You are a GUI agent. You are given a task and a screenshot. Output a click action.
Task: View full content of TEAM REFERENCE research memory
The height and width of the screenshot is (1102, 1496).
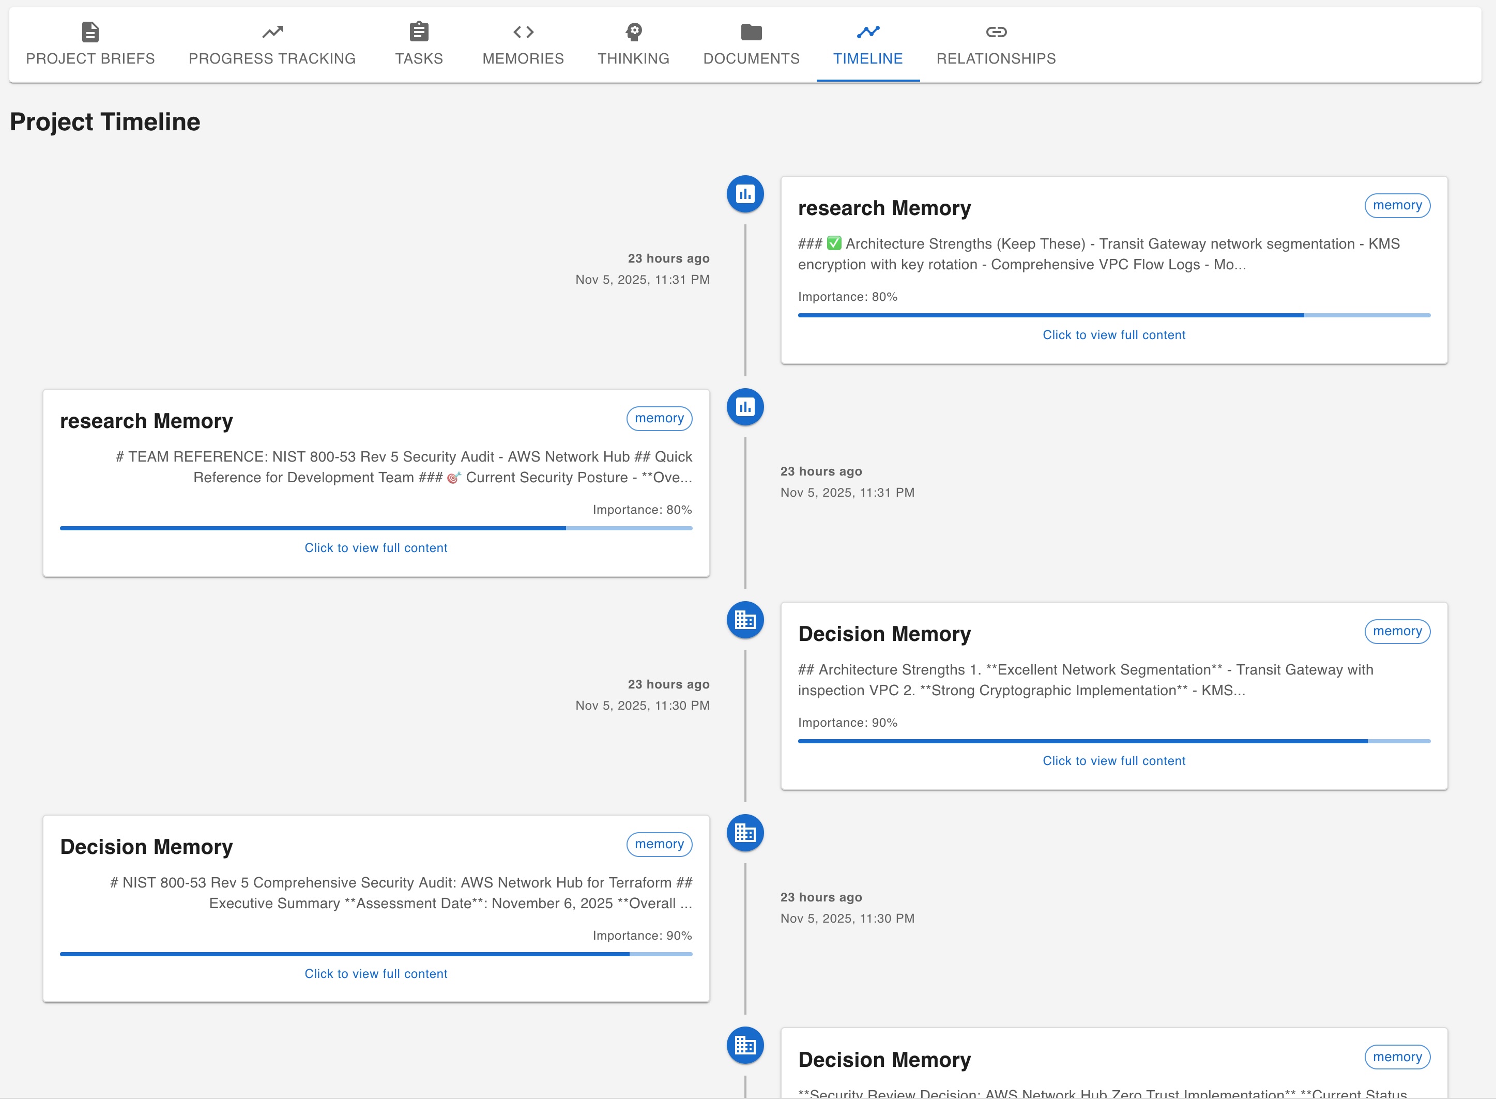[375, 548]
